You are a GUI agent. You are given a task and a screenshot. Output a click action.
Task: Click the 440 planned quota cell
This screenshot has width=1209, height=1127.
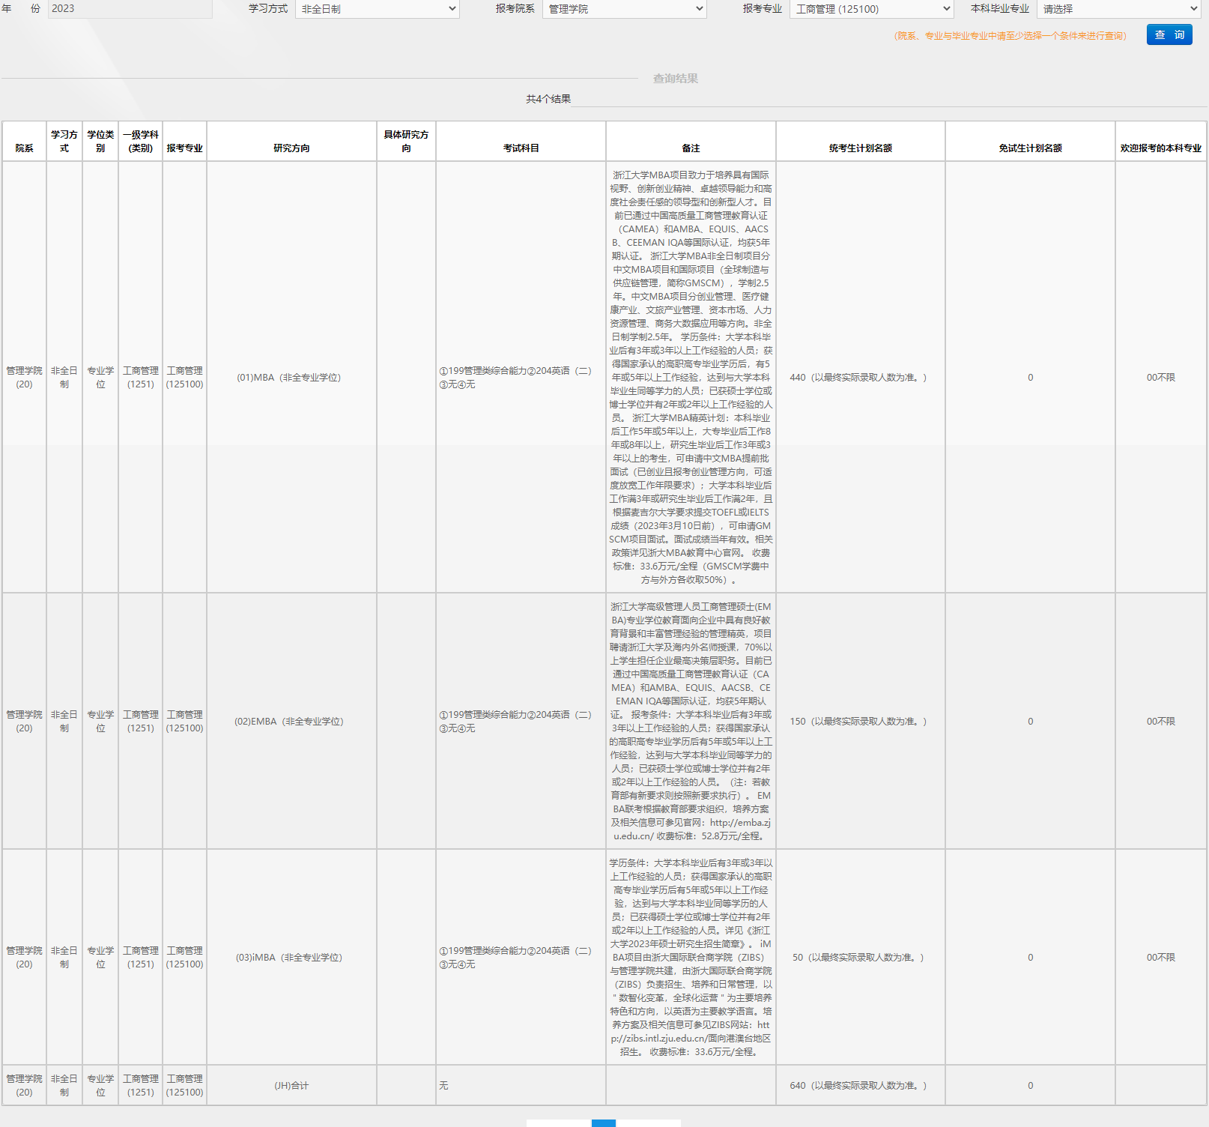point(858,378)
